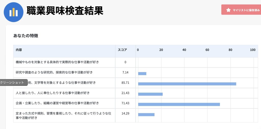Click the 職業興味検査結果 page title

[65, 11]
